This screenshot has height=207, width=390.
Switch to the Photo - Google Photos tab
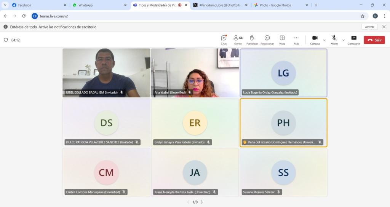pos(280,5)
